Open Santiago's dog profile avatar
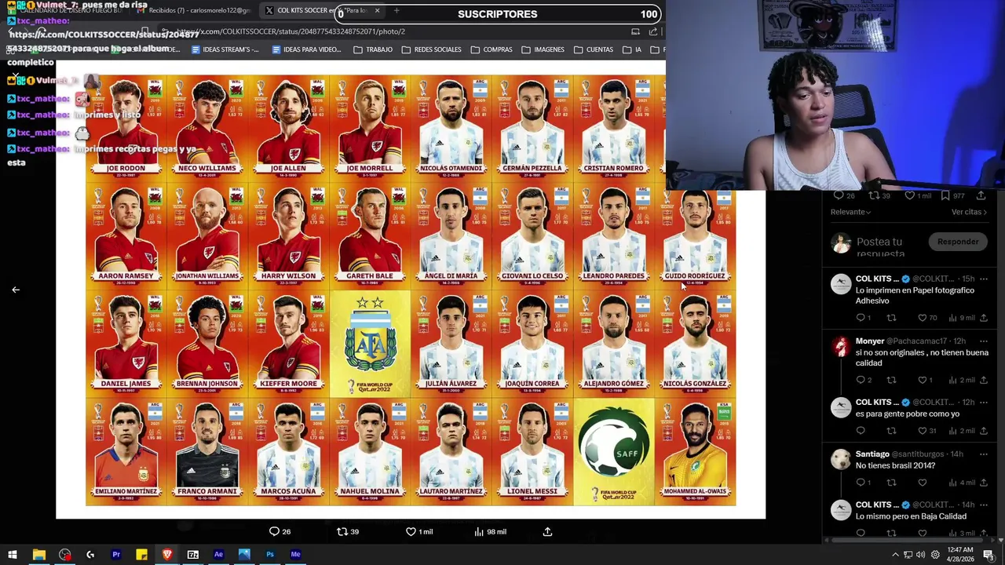This screenshot has height=565, width=1005. coord(841,459)
